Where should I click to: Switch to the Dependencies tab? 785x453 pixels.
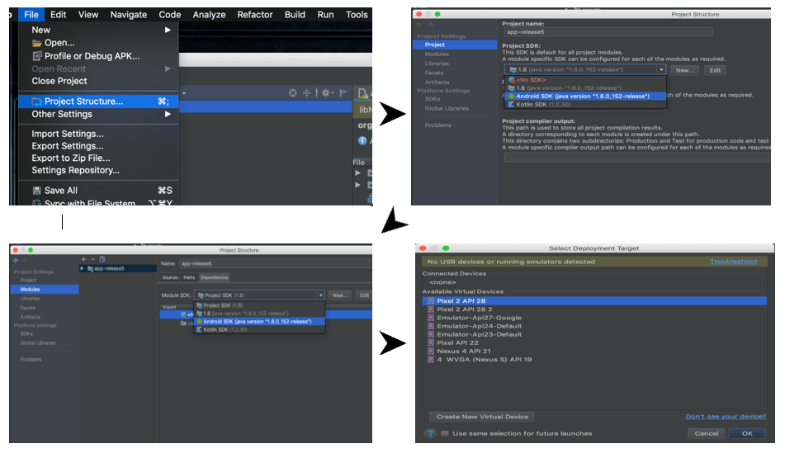[215, 277]
